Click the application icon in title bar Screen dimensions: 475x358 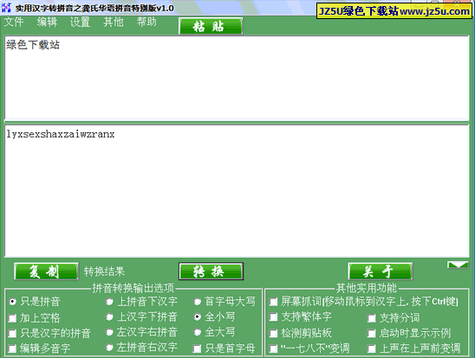pyautogui.click(x=6, y=8)
